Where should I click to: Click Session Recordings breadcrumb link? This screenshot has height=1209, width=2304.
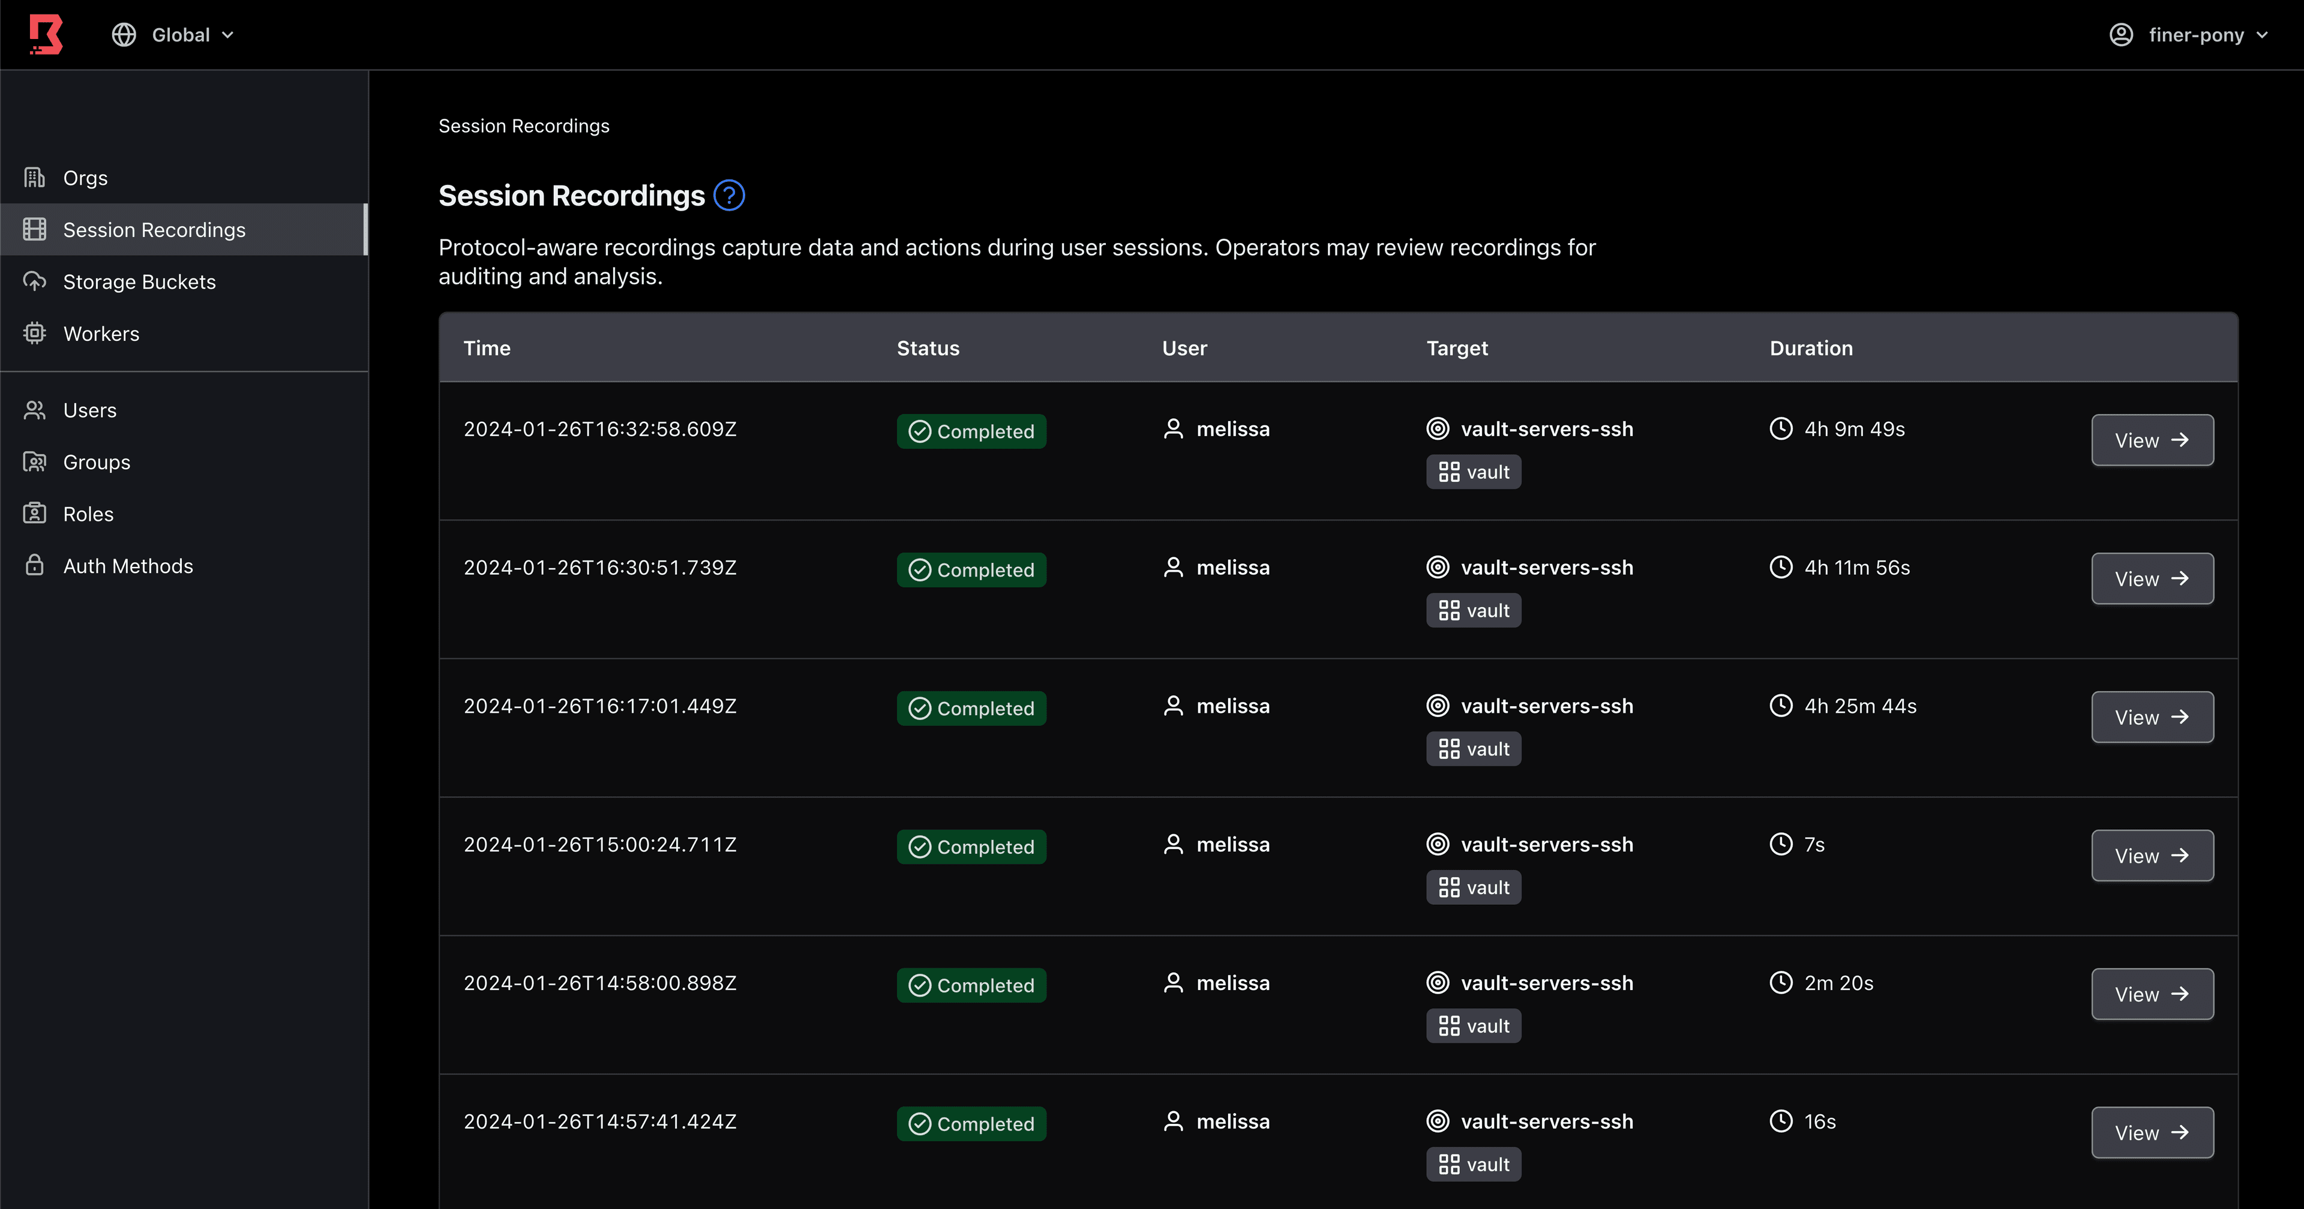point(523,126)
